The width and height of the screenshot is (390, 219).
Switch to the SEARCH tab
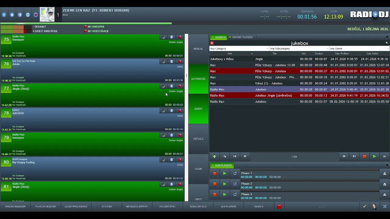point(219,37)
